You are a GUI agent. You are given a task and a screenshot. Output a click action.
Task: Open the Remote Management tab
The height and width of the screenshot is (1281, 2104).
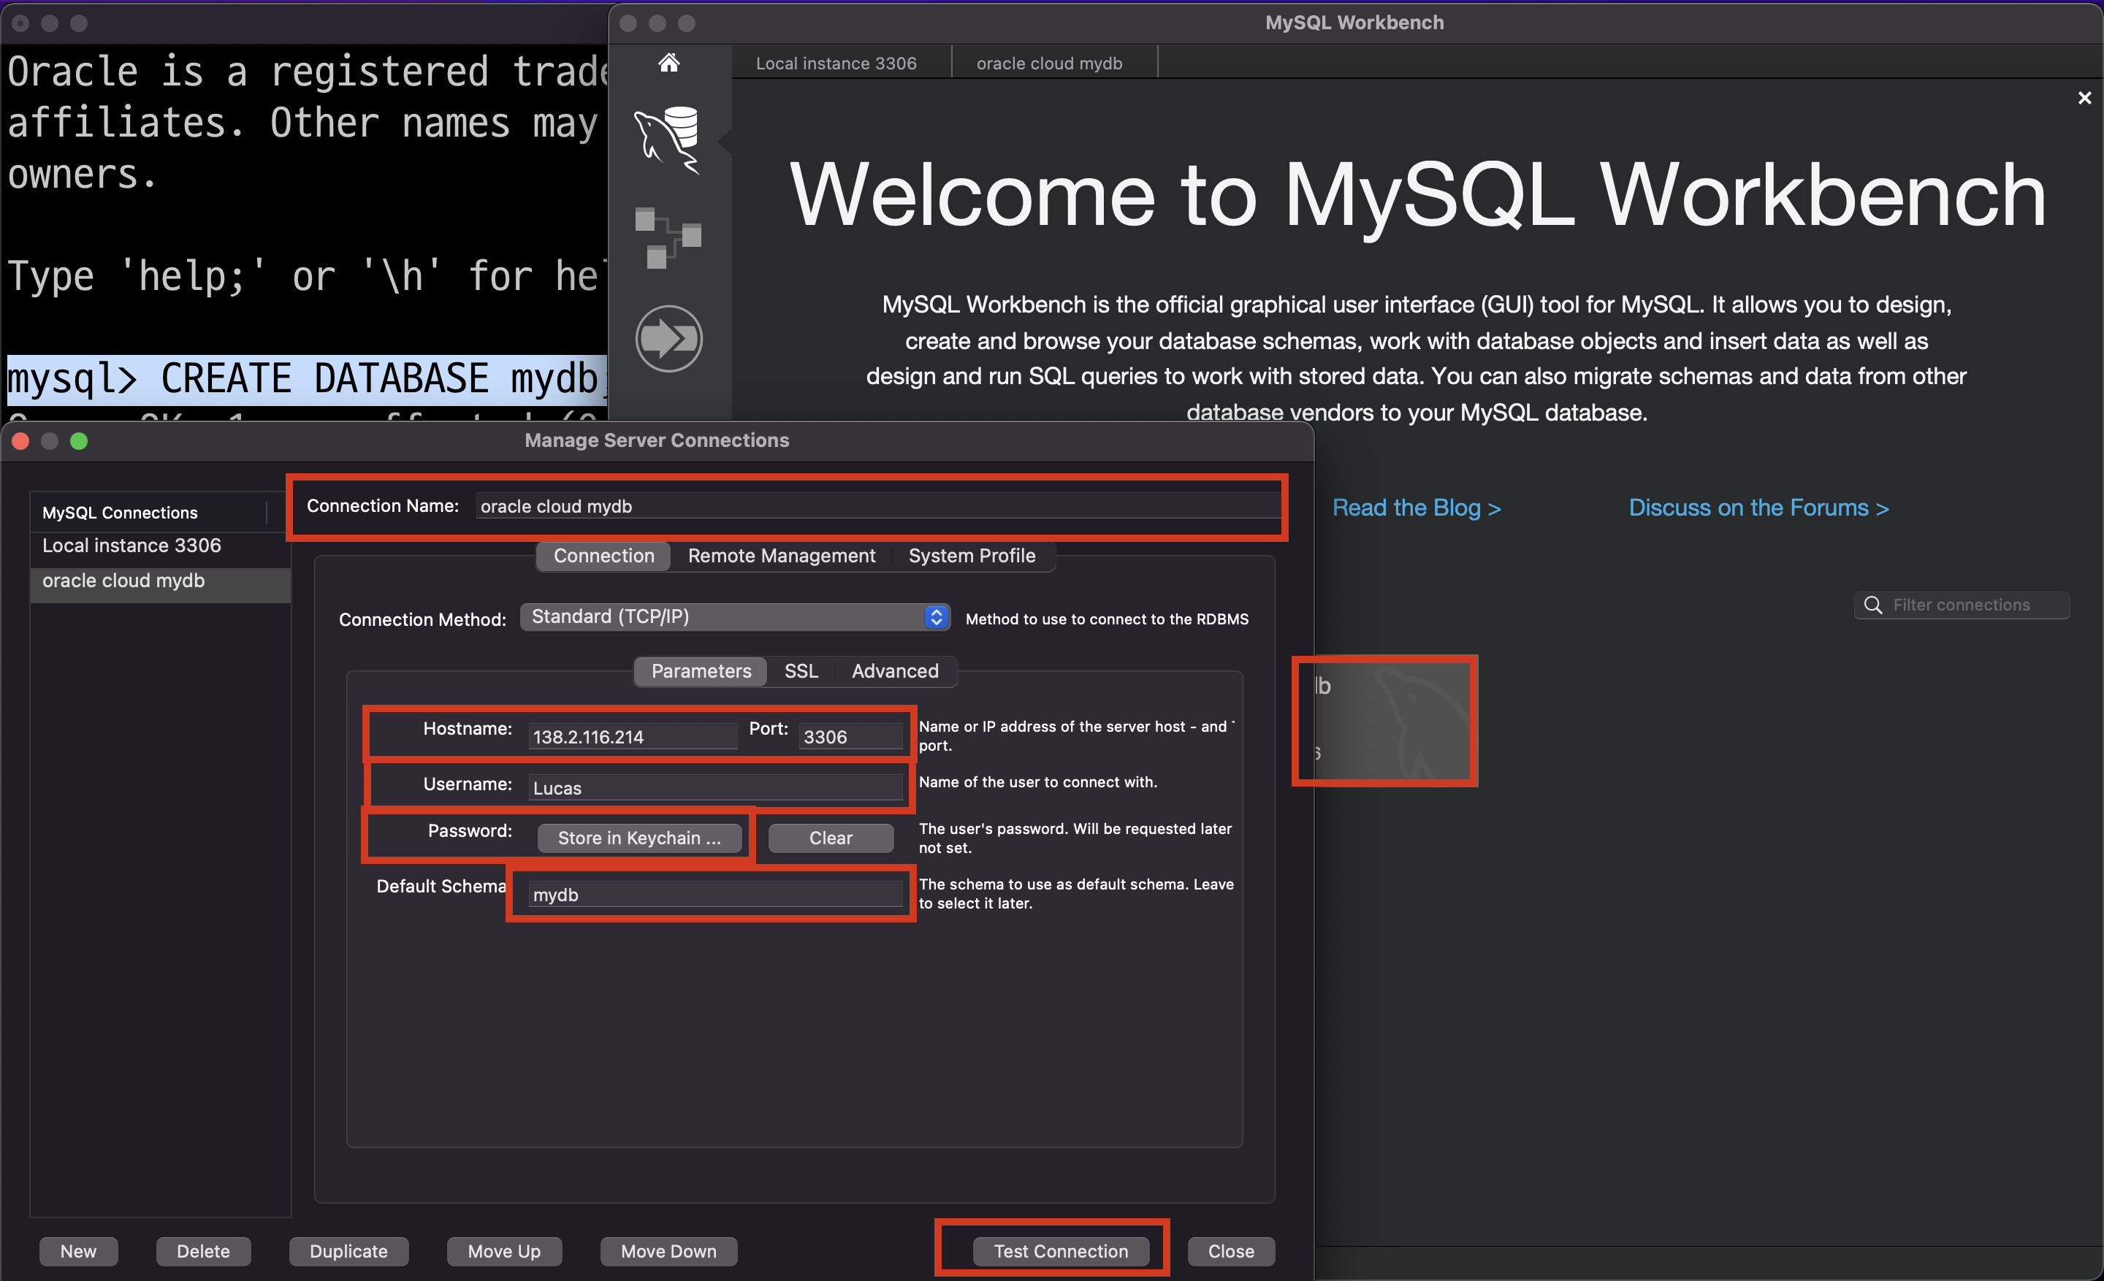pos(781,557)
